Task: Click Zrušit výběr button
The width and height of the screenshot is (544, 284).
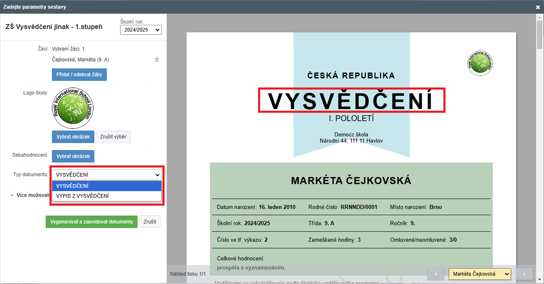Action: coord(113,137)
